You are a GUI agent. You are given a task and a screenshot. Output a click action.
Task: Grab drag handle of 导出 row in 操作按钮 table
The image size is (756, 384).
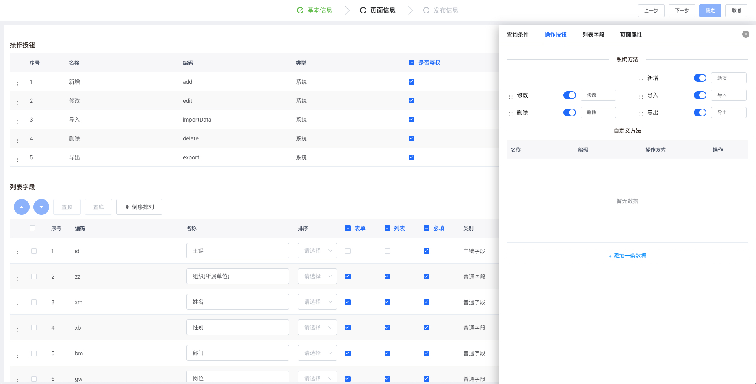(x=16, y=160)
